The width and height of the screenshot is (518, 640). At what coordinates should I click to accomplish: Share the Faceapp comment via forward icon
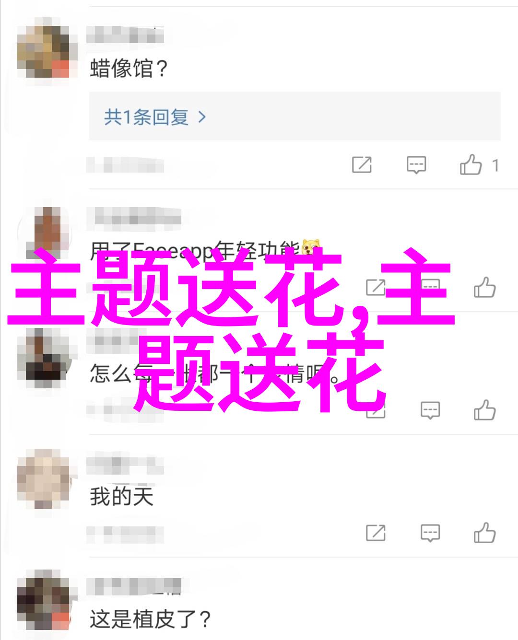point(376,287)
